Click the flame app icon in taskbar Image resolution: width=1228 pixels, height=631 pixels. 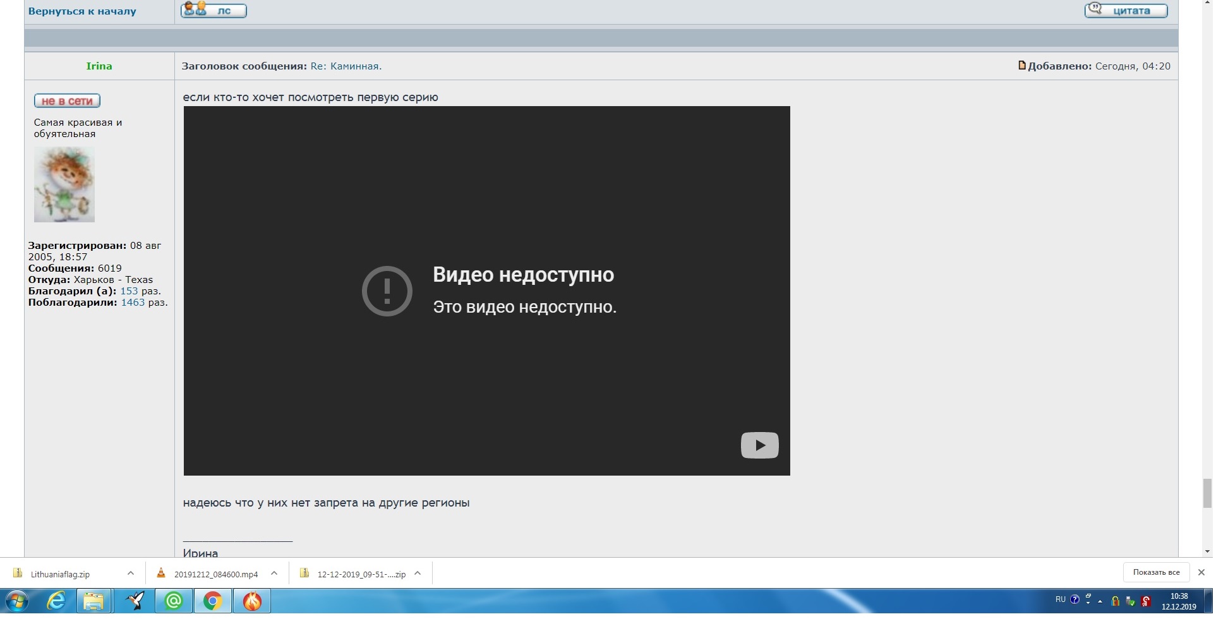252,601
